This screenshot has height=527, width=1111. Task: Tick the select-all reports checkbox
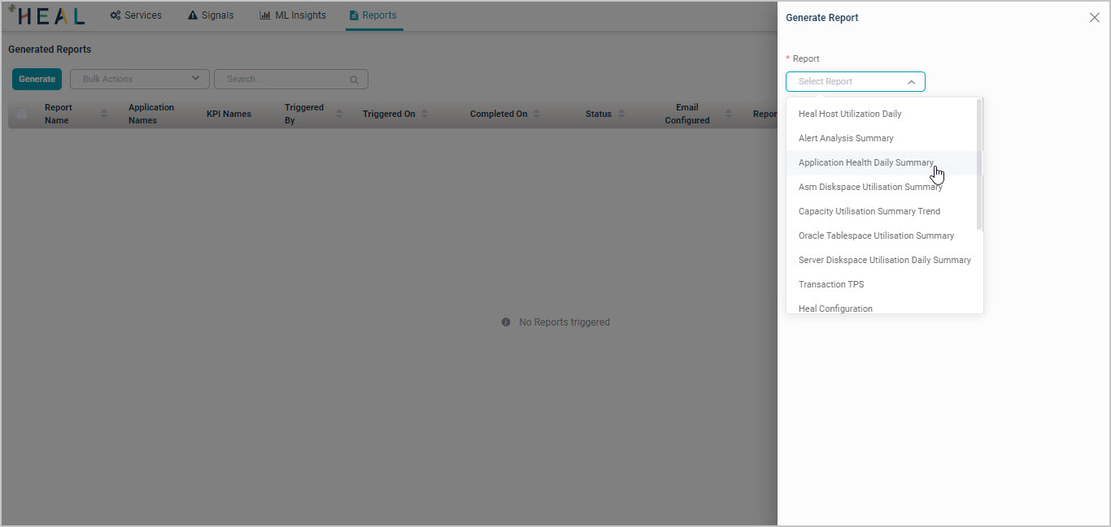click(x=22, y=114)
